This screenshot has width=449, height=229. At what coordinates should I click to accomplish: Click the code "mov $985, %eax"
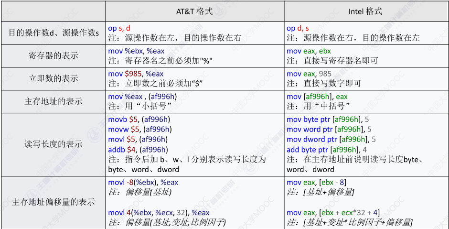point(136,74)
